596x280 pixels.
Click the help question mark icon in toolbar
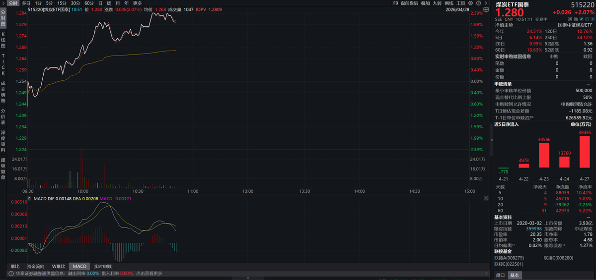479,3
